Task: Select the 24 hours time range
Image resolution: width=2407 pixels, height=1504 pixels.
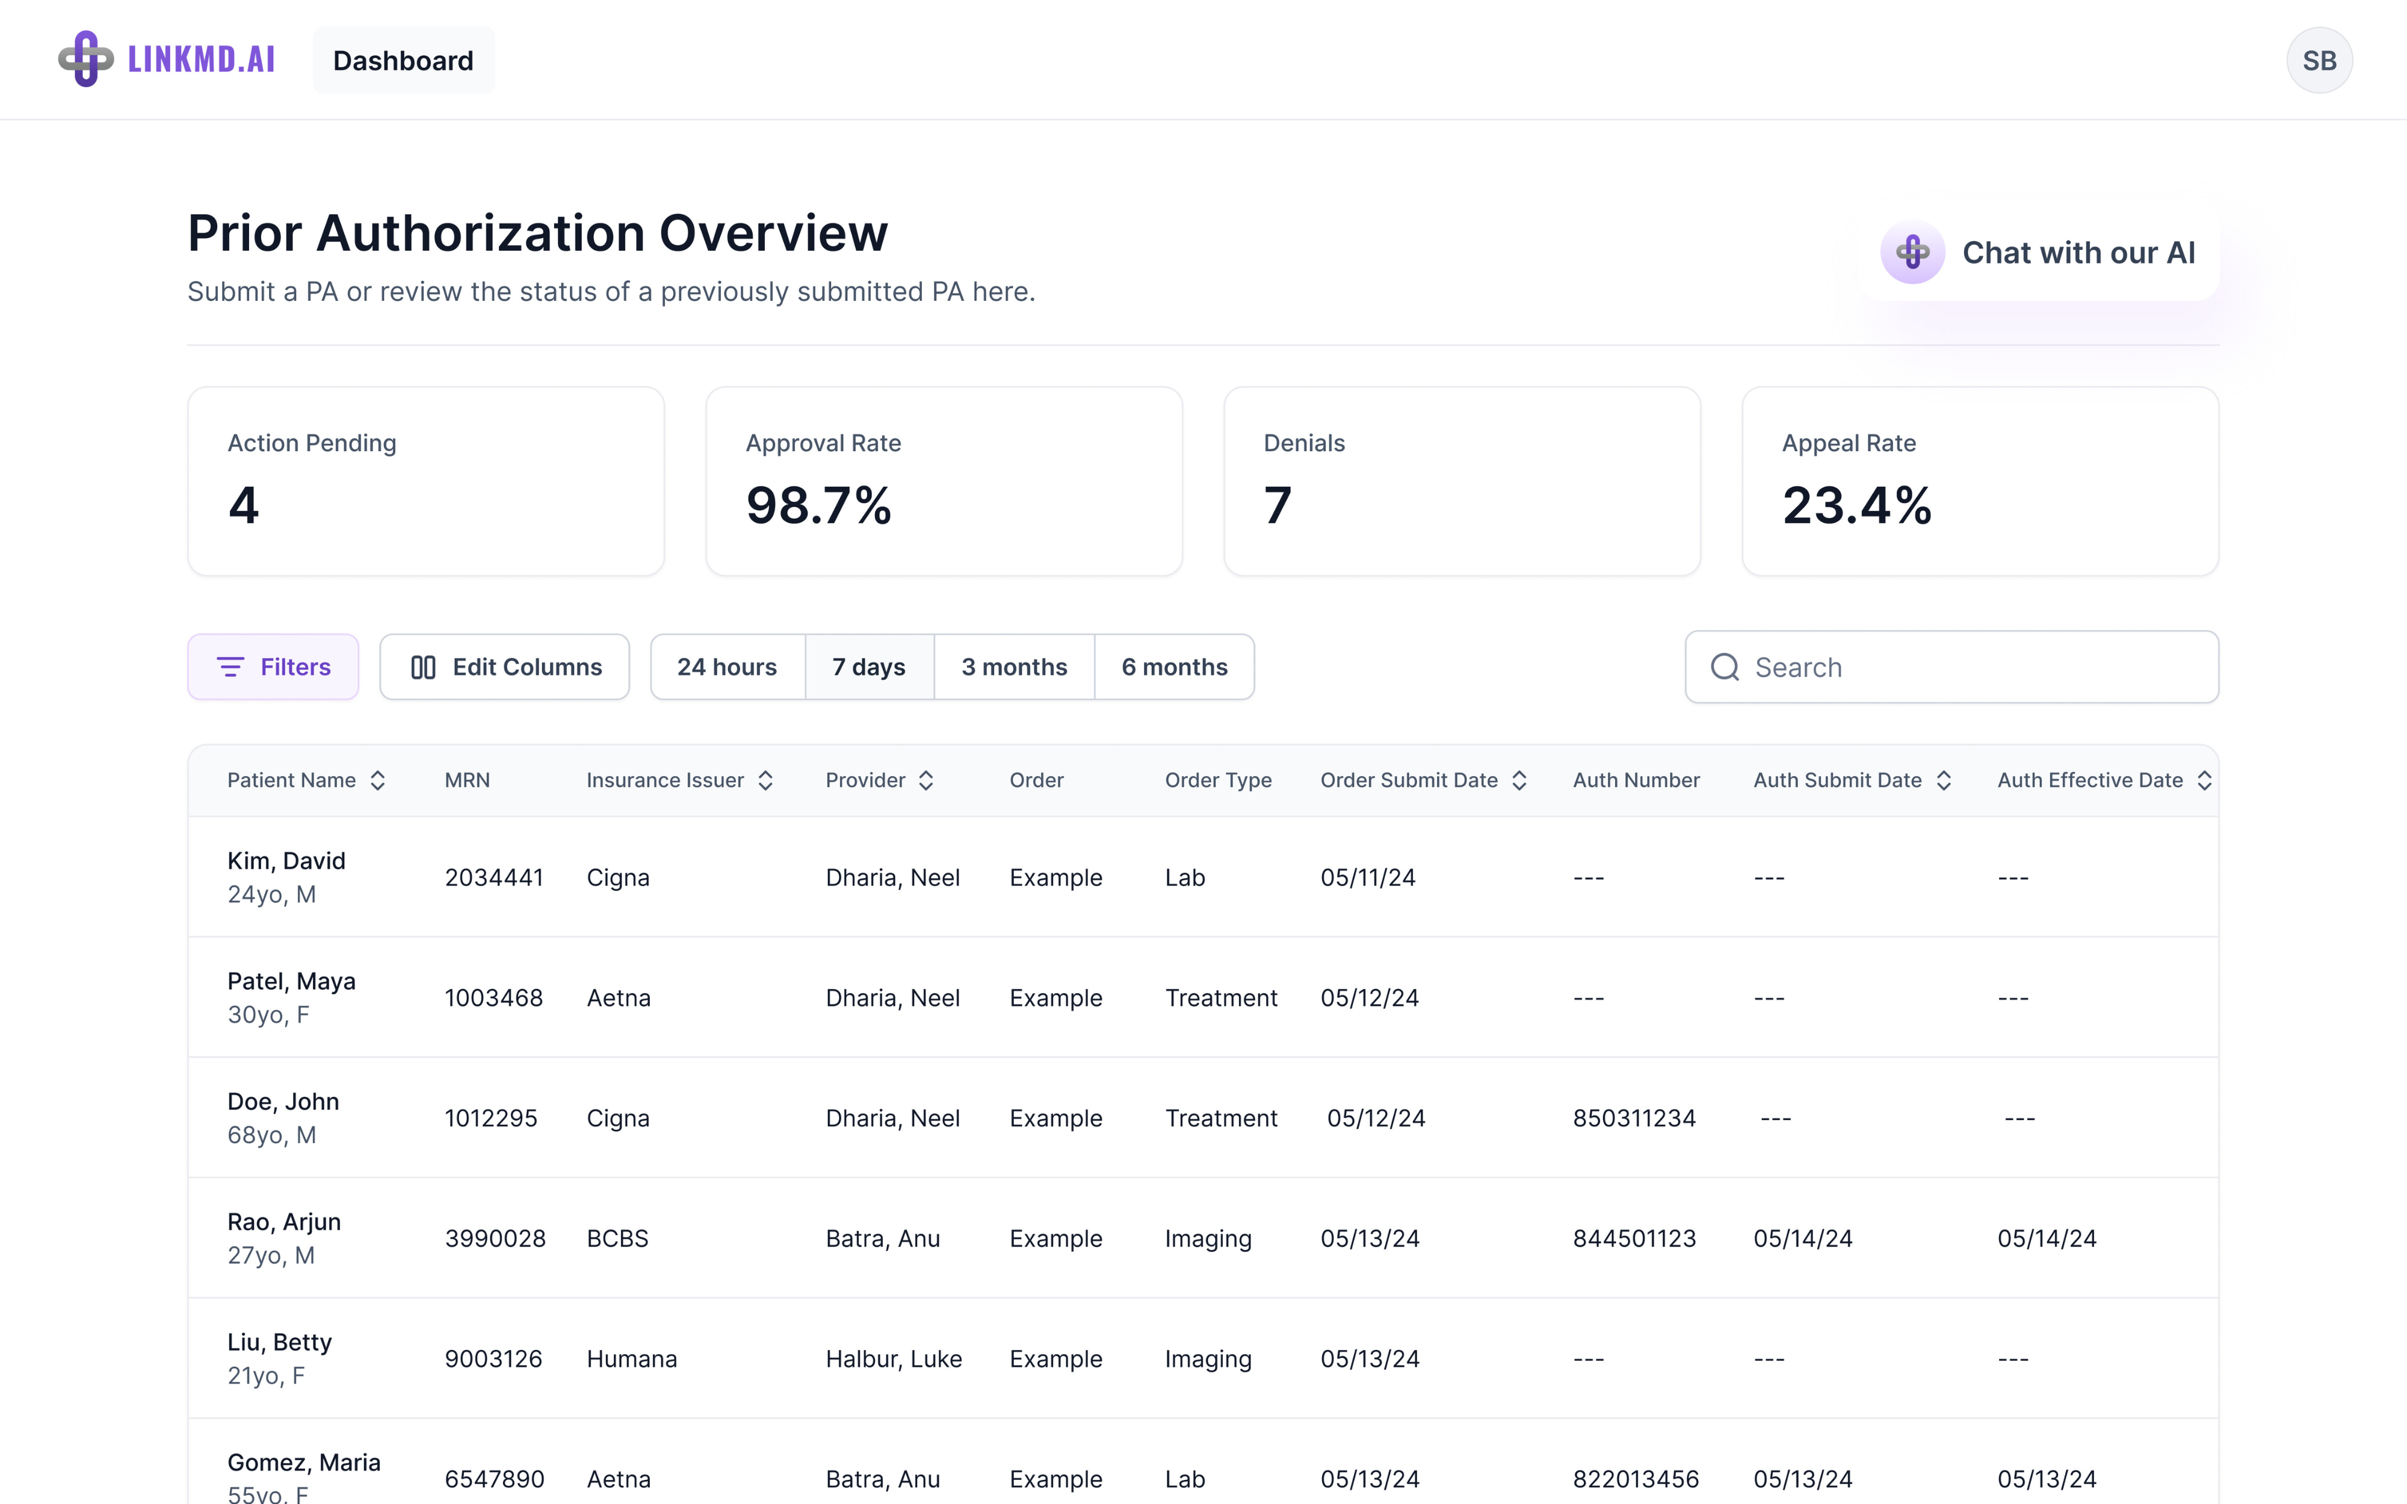Action: click(x=727, y=667)
